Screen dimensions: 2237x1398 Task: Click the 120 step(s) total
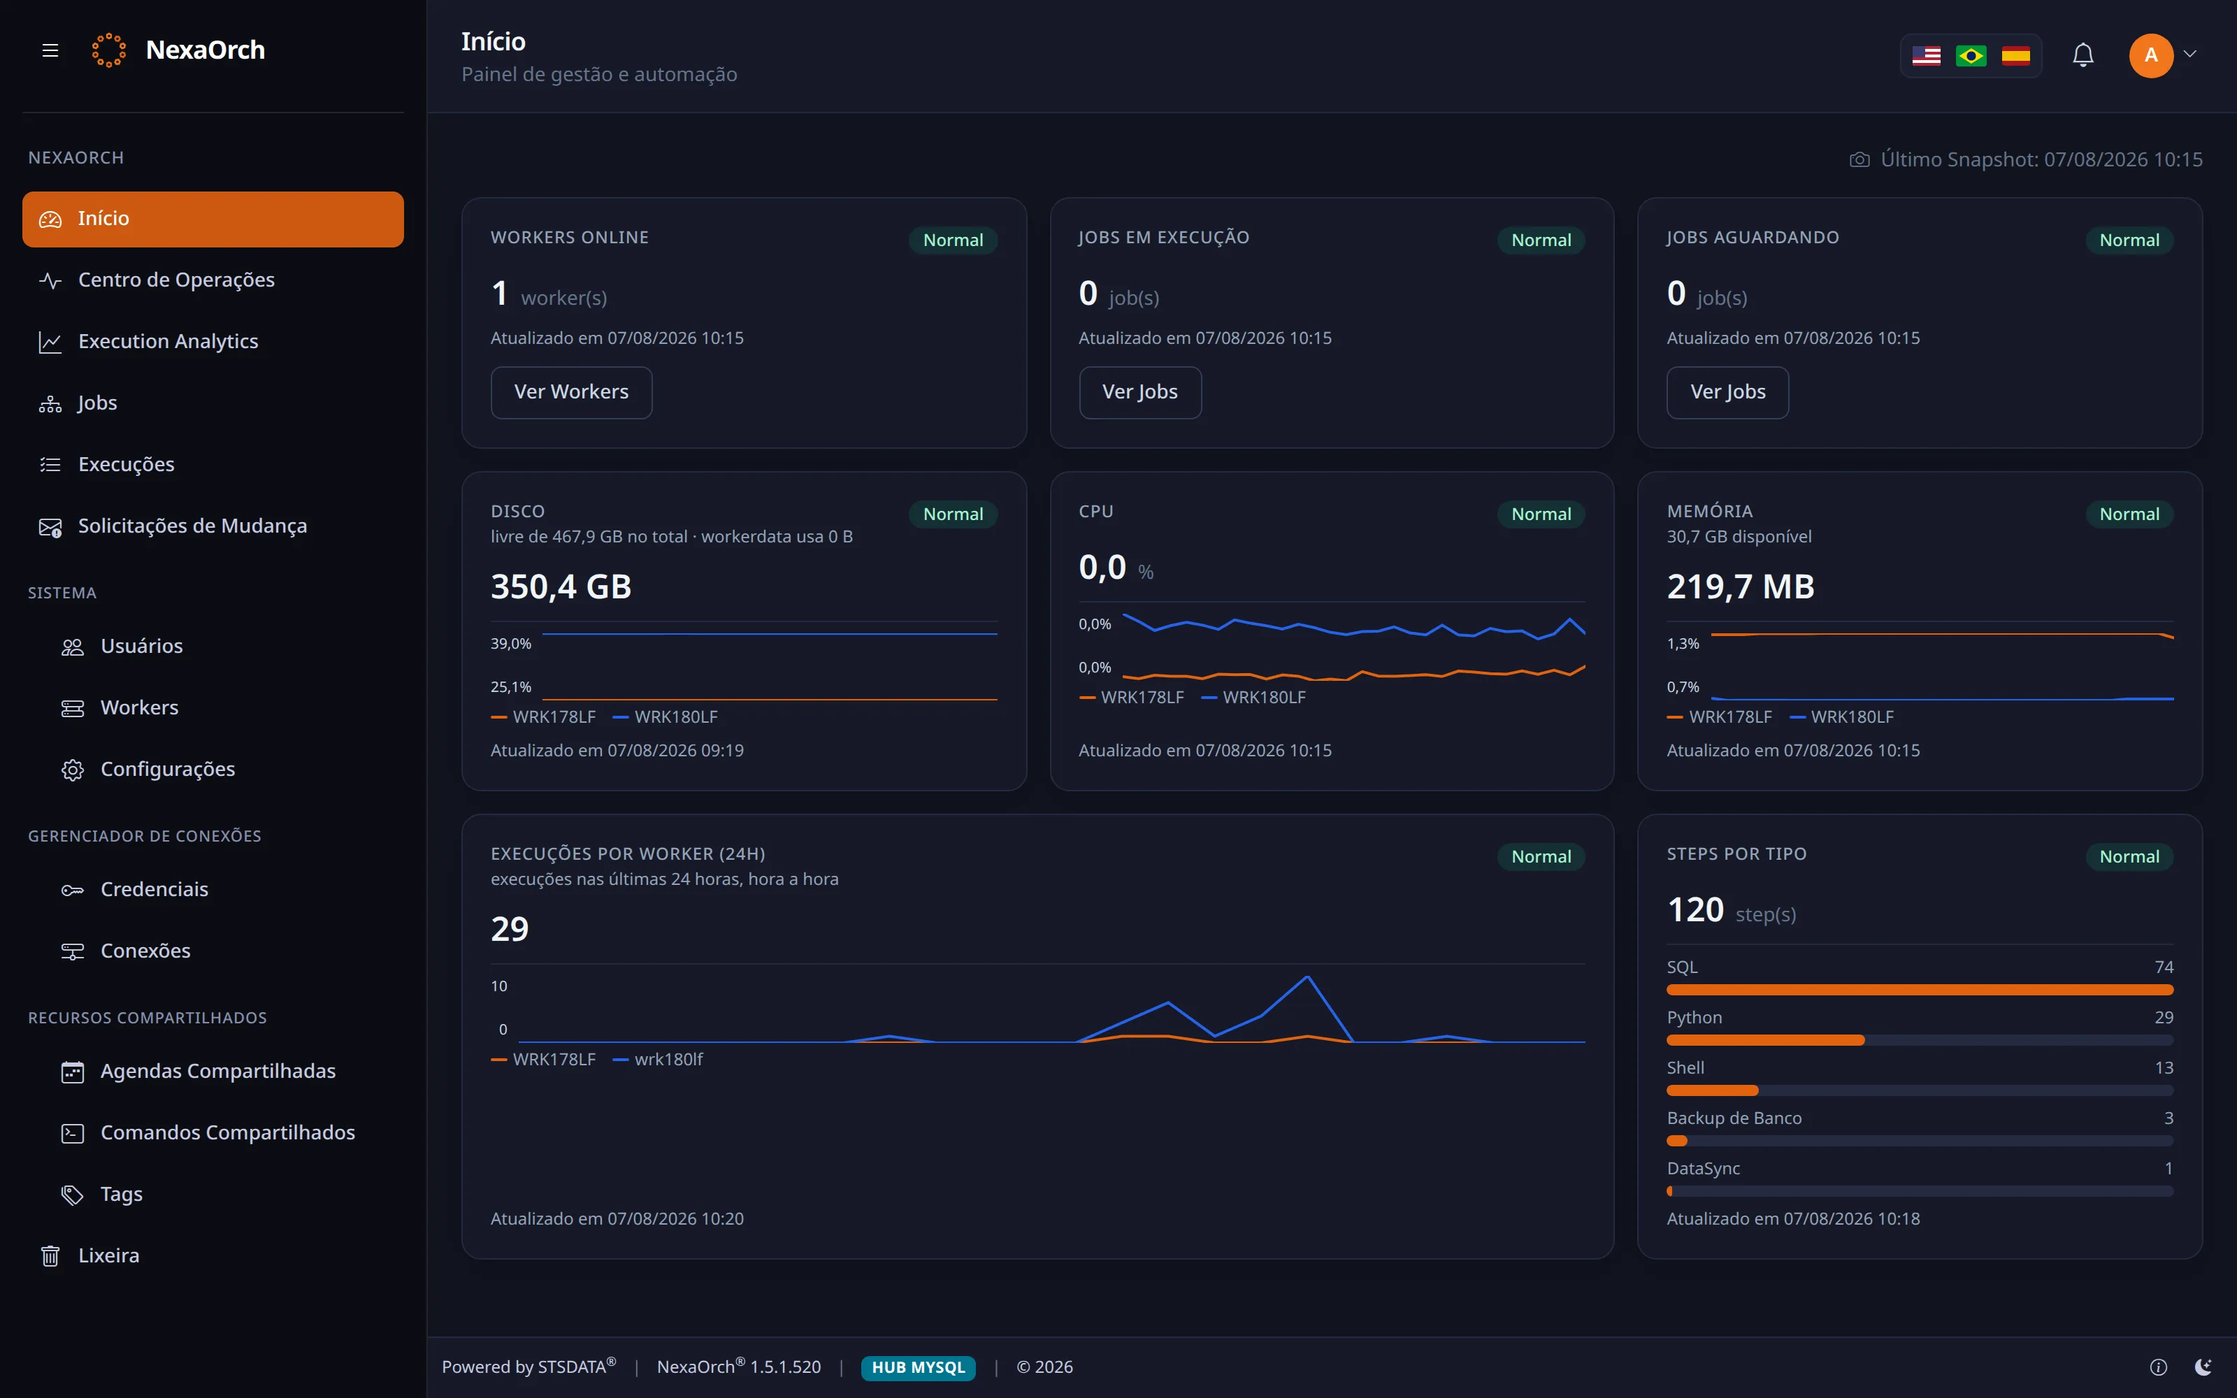[x=1732, y=911]
